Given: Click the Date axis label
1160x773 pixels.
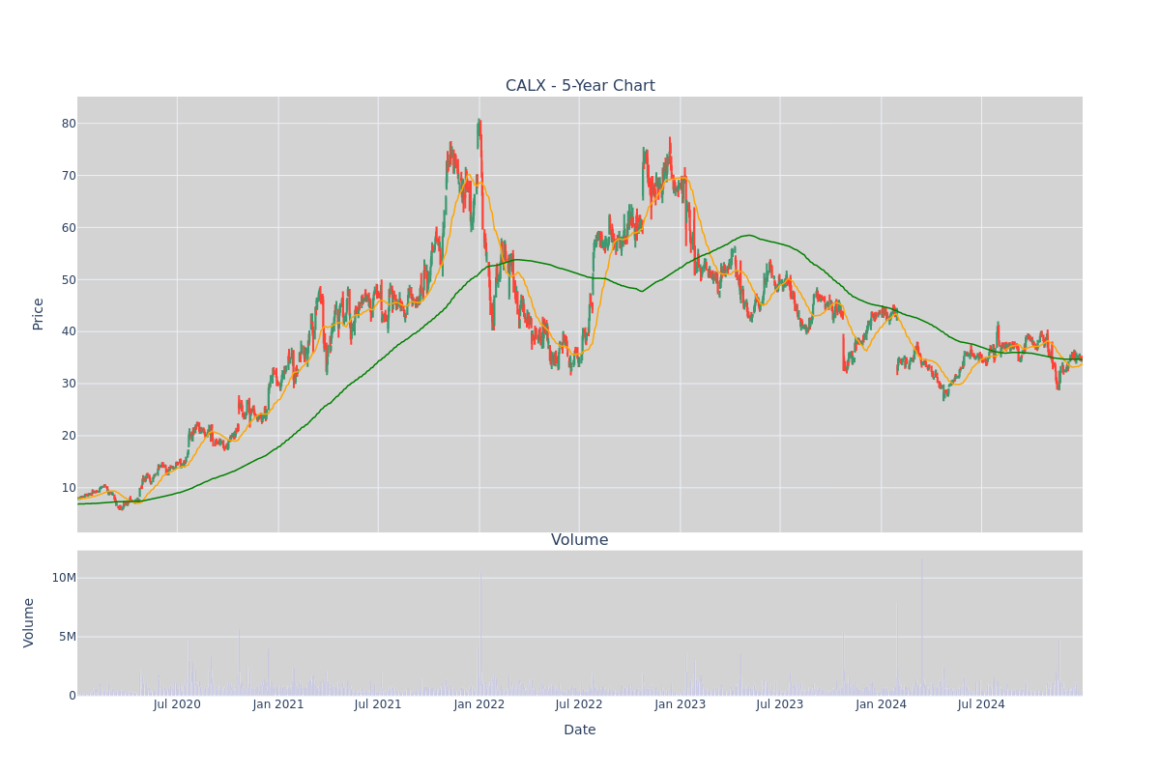Looking at the screenshot, I should [580, 730].
